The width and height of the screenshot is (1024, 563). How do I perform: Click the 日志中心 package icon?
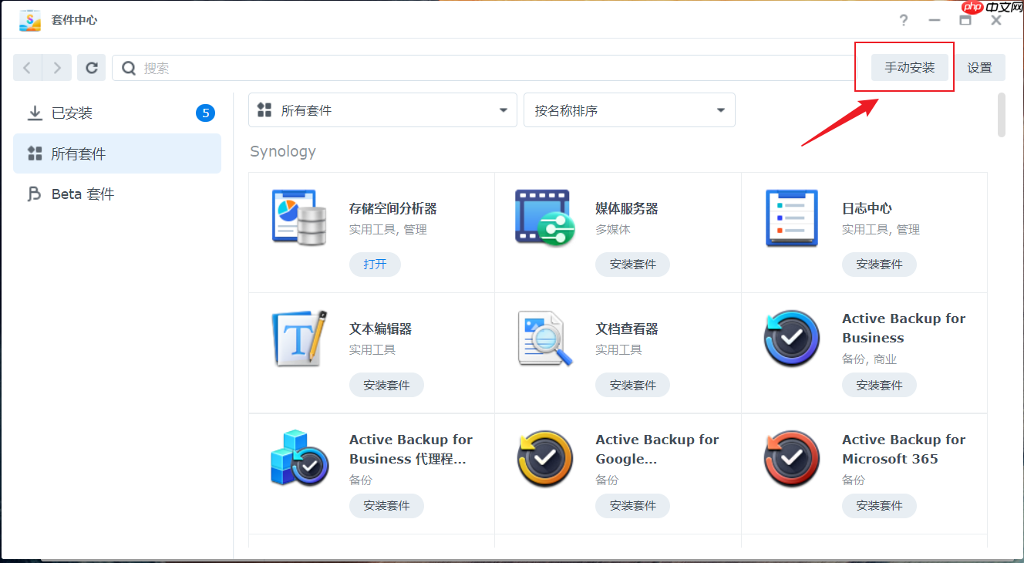[x=792, y=217]
